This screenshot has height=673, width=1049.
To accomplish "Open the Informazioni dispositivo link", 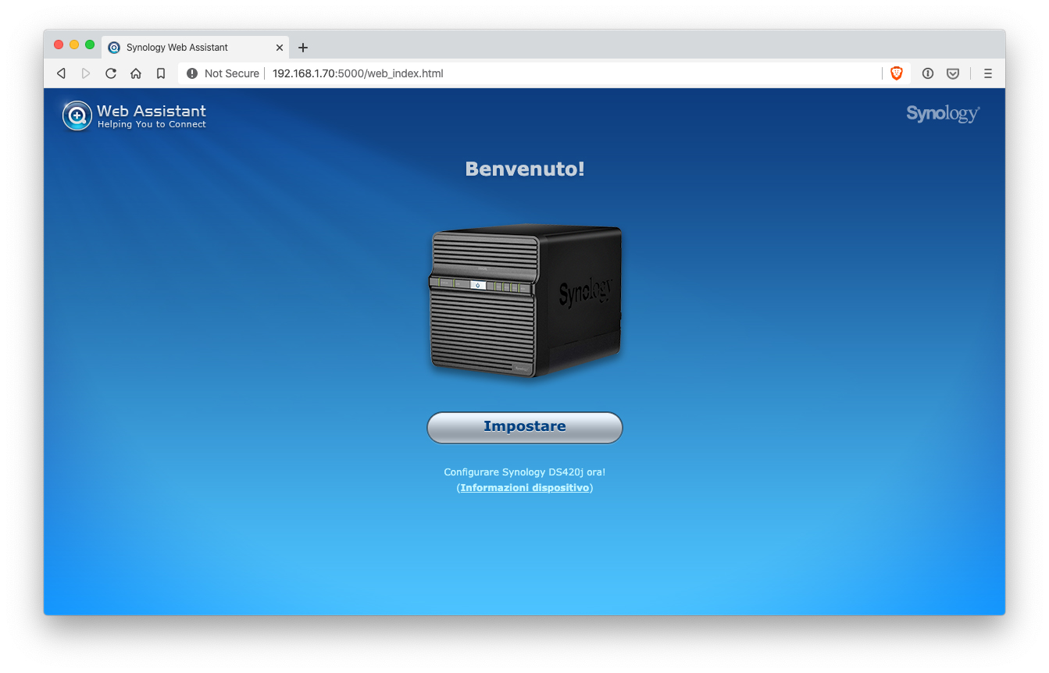I will 525,488.
